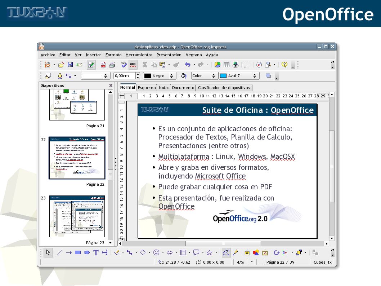
Task: Switch to the Notas tab
Action: point(164,88)
